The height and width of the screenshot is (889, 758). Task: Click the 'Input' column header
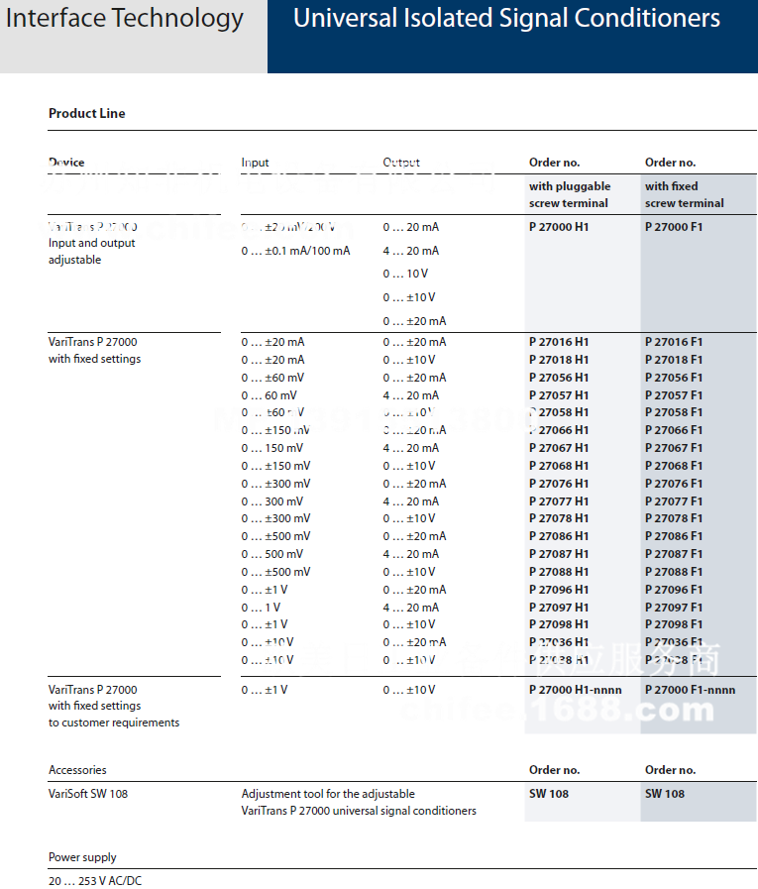coord(255,163)
